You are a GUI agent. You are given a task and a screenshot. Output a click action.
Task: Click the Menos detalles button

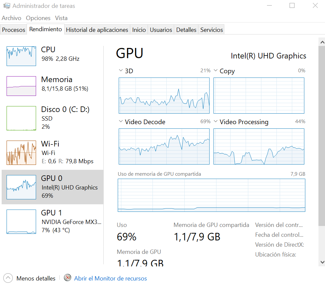pos(36,279)
